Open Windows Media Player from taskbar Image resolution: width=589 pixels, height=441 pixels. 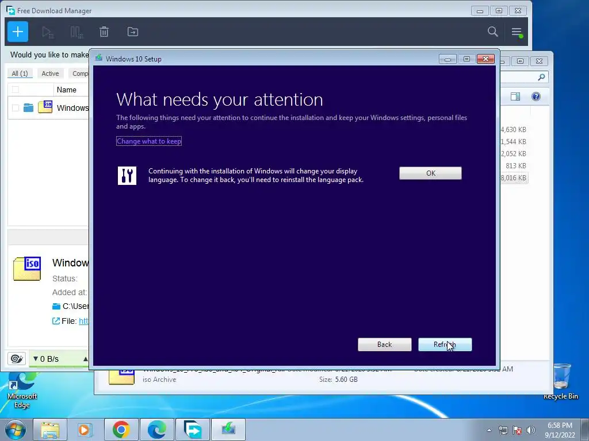(x=85, y=430)
